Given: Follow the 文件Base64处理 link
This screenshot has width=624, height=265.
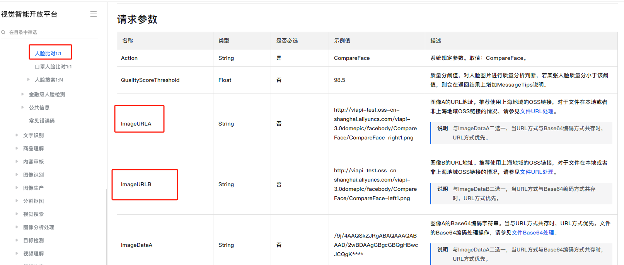Looking at the screenshot, I should [x=533, y=233].
